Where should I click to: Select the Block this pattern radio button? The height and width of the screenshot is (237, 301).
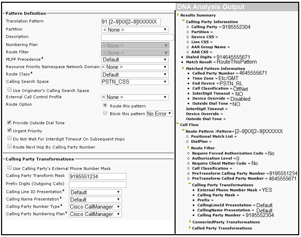click(x=105, y=113)
